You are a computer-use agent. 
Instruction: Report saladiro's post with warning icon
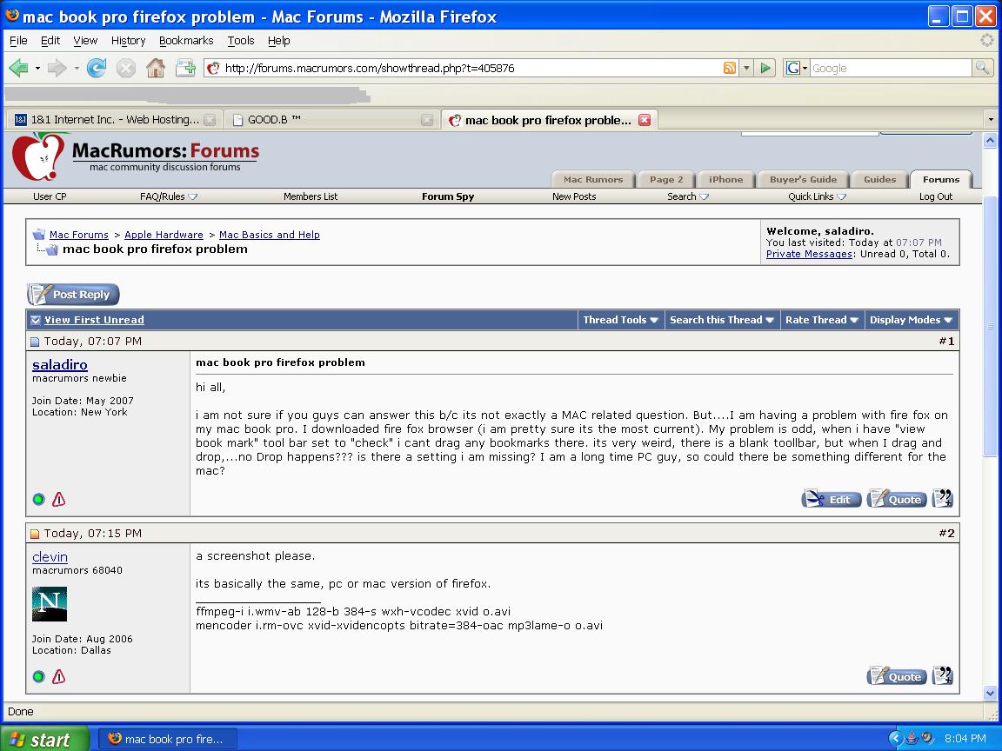click(59, 500)
